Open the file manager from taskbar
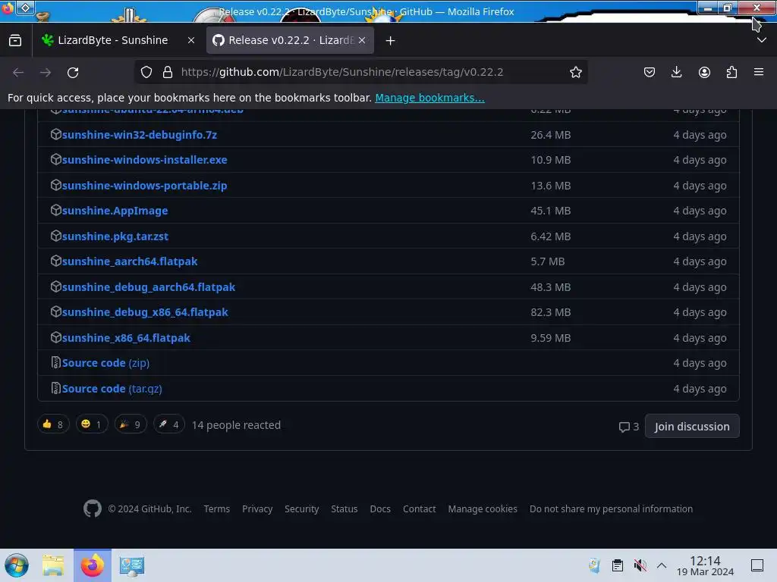This screenshot has height=582, width=777. pyautogui.click(x=53, y=565)
